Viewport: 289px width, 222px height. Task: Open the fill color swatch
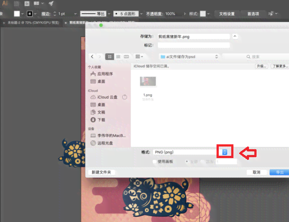(17, 14)
